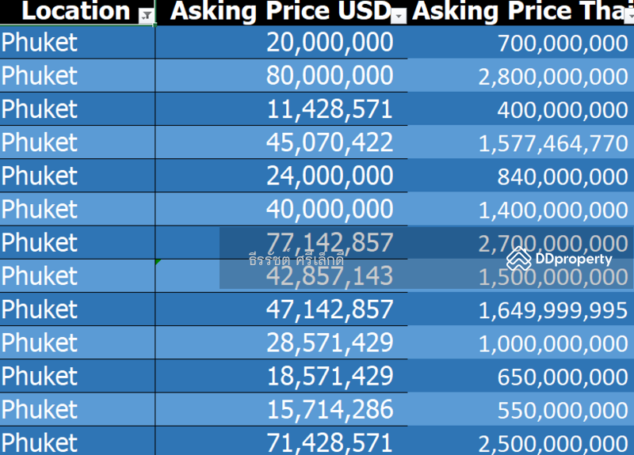Open the Asking Price USD filter dropdown
Viewport: 634px width, 455px height.
[399, 15]
